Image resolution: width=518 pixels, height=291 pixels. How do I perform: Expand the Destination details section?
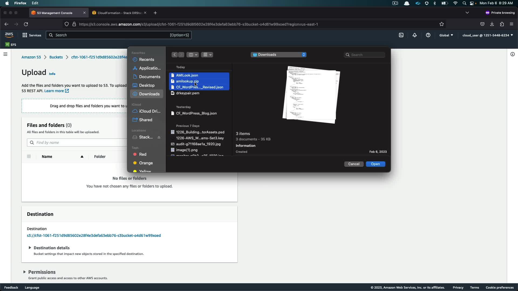click(x=30, y=248)
